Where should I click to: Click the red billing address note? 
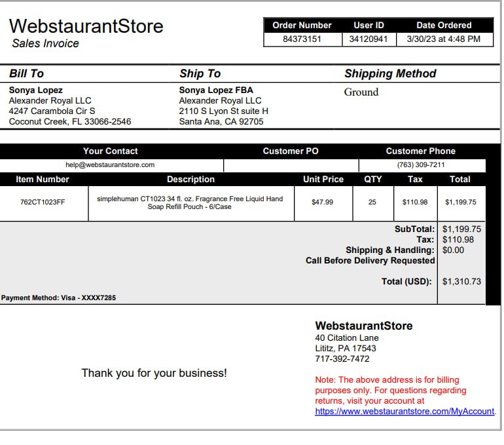[391, 391]
